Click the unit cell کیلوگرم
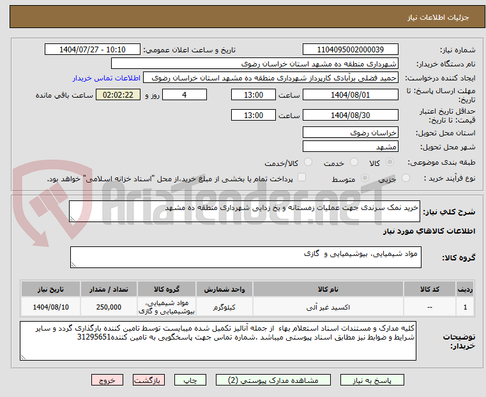The width and height of the screenshot is (486, 397). (x=224, y=307)
